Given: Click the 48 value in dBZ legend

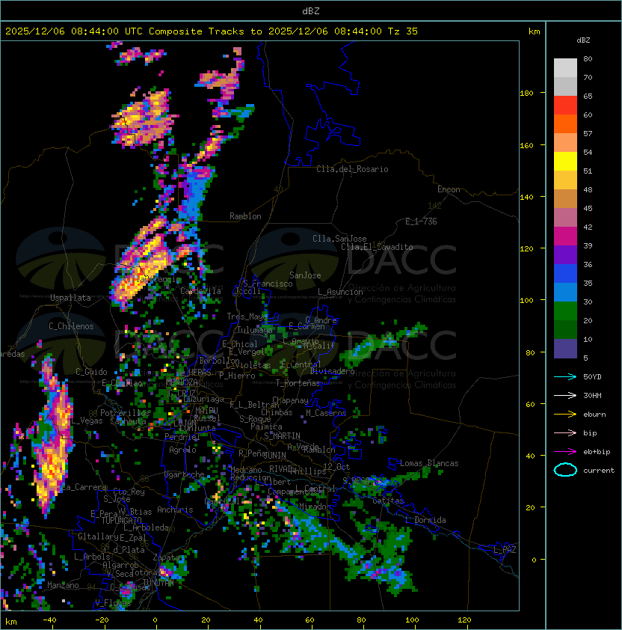Looking at the screenshot, I should [588, 189].
